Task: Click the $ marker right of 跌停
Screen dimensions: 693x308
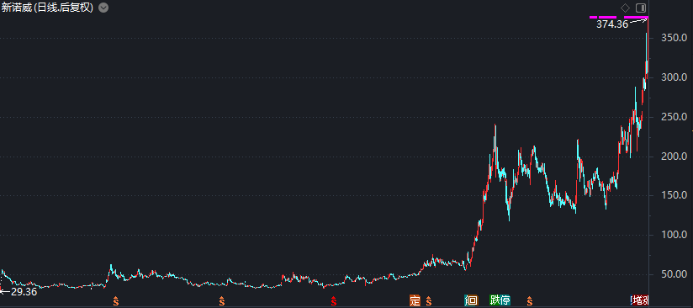Action: coord(530,301)
